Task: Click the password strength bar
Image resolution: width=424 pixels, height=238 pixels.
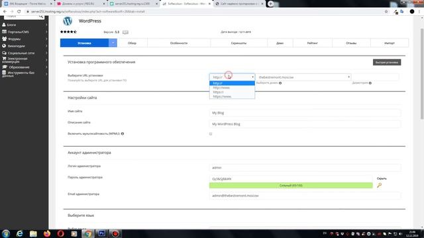Action: (291, 185)
